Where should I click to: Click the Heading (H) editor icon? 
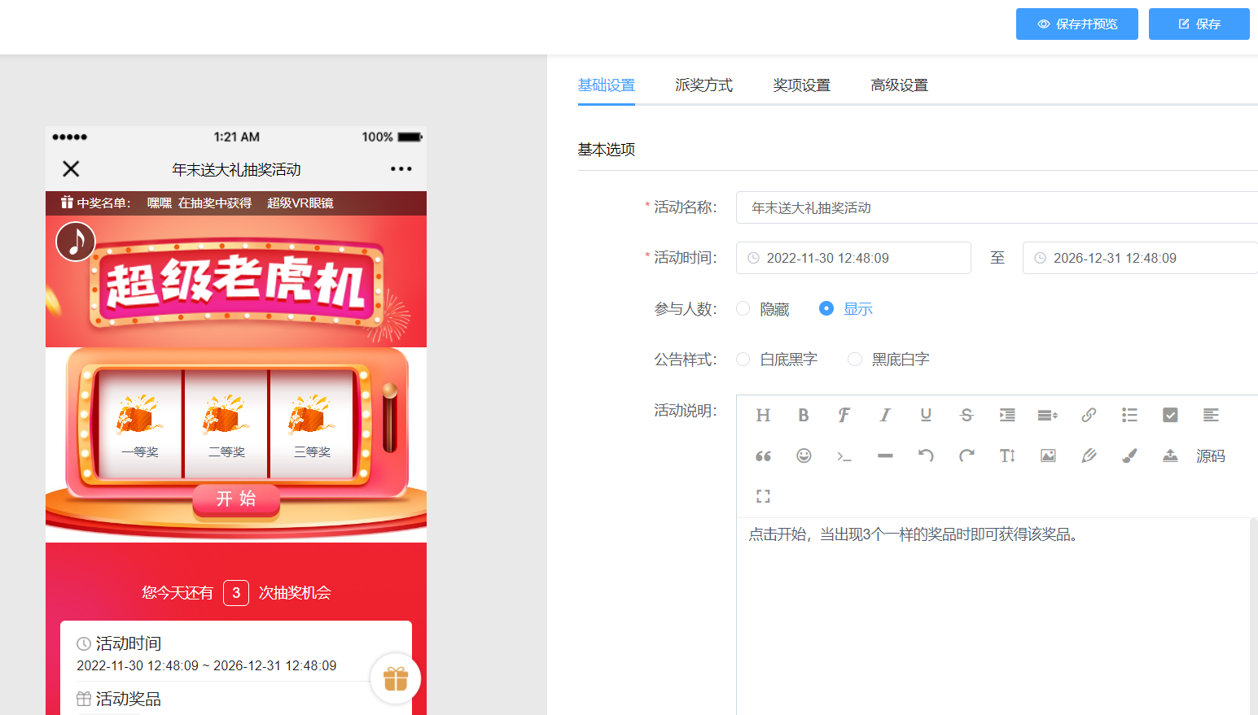coord(763,415)
